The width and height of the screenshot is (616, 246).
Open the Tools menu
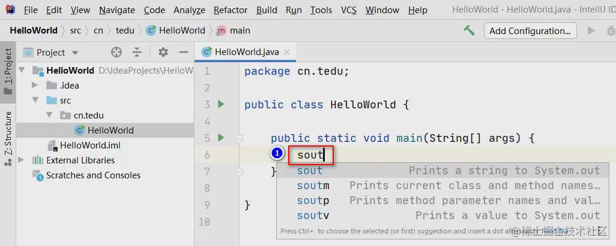point(321,10)
